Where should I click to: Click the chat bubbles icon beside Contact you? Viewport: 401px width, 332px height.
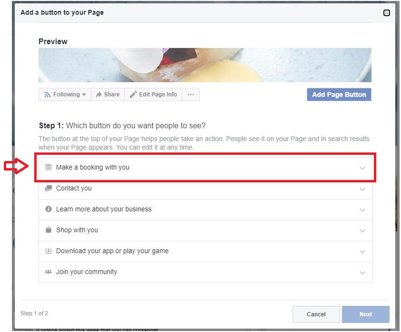[49, 188]
